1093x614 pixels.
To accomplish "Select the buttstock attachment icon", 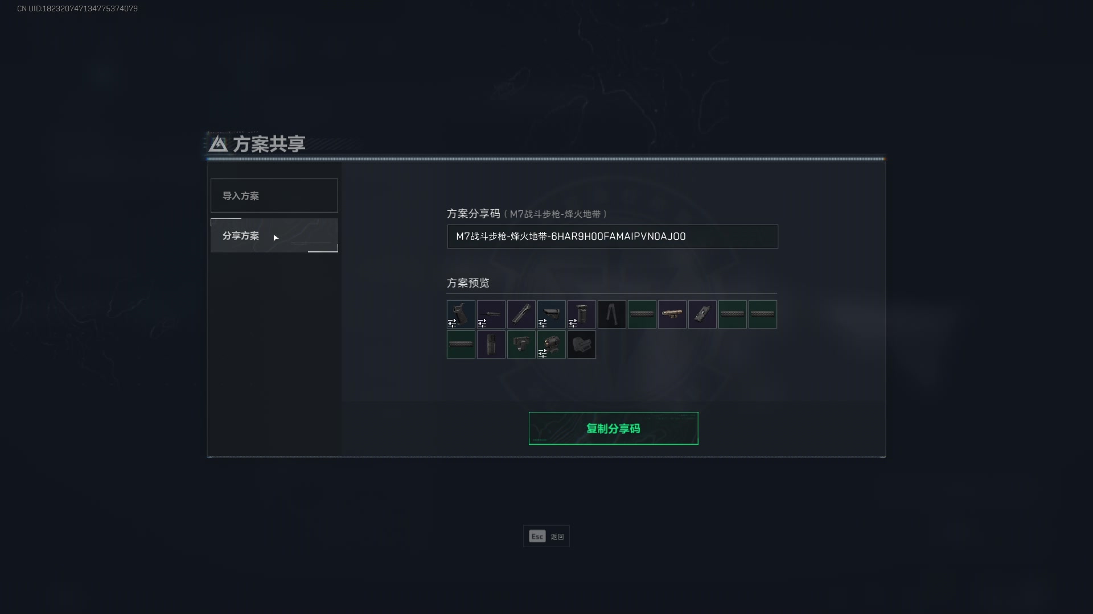I will click(x=551, y=314).
